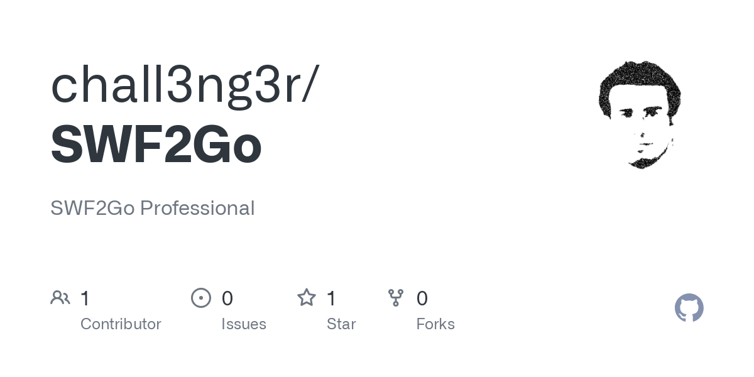Click the issues count number 0
The width and height of the screenshot is (754, 377).
(x=227, y=298)
